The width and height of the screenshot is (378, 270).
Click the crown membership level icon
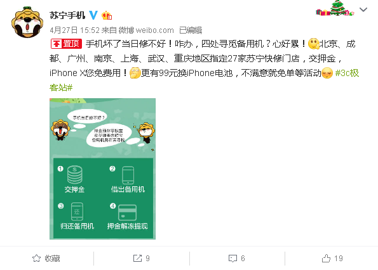(x=107, y=15)
